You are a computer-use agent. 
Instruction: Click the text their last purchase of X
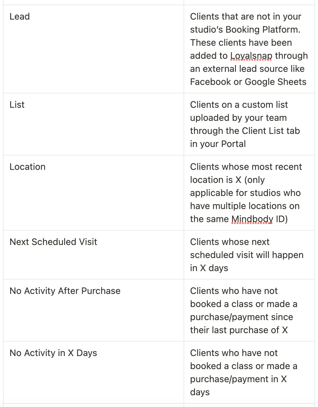point(239,330)
